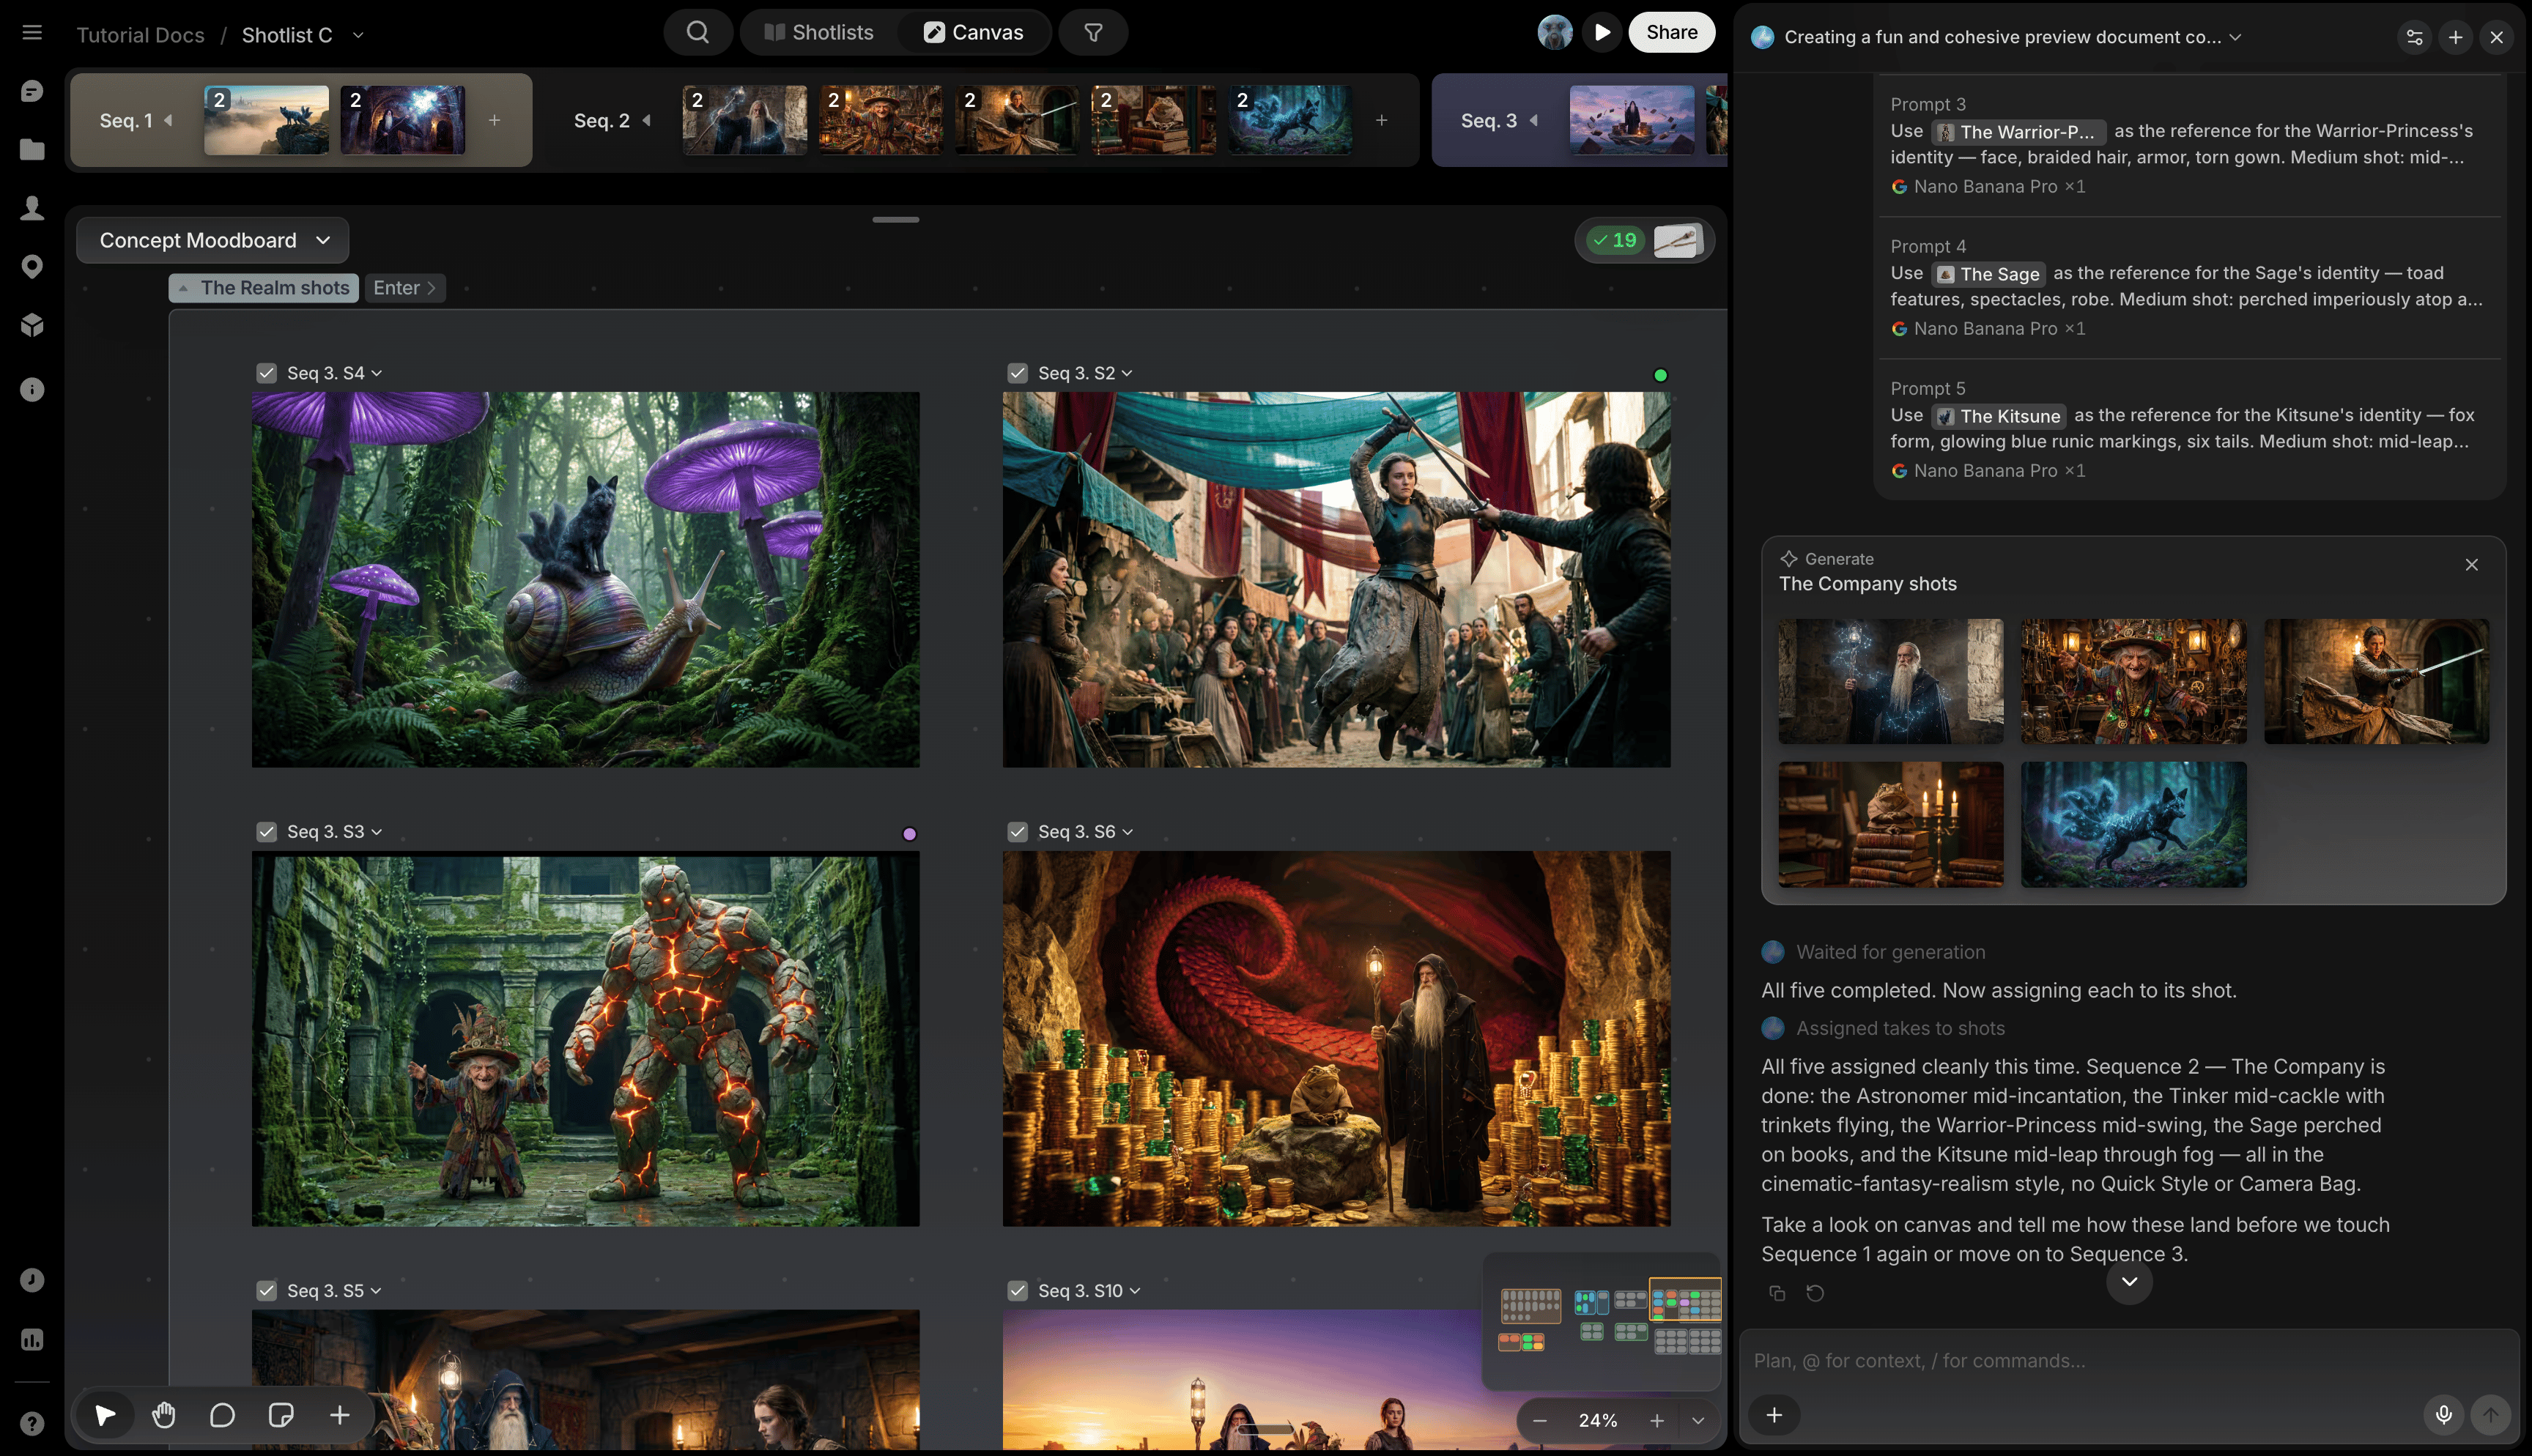Click the send arrow button in chat input
2532x1456 pixels.
click(2490, 1414)
